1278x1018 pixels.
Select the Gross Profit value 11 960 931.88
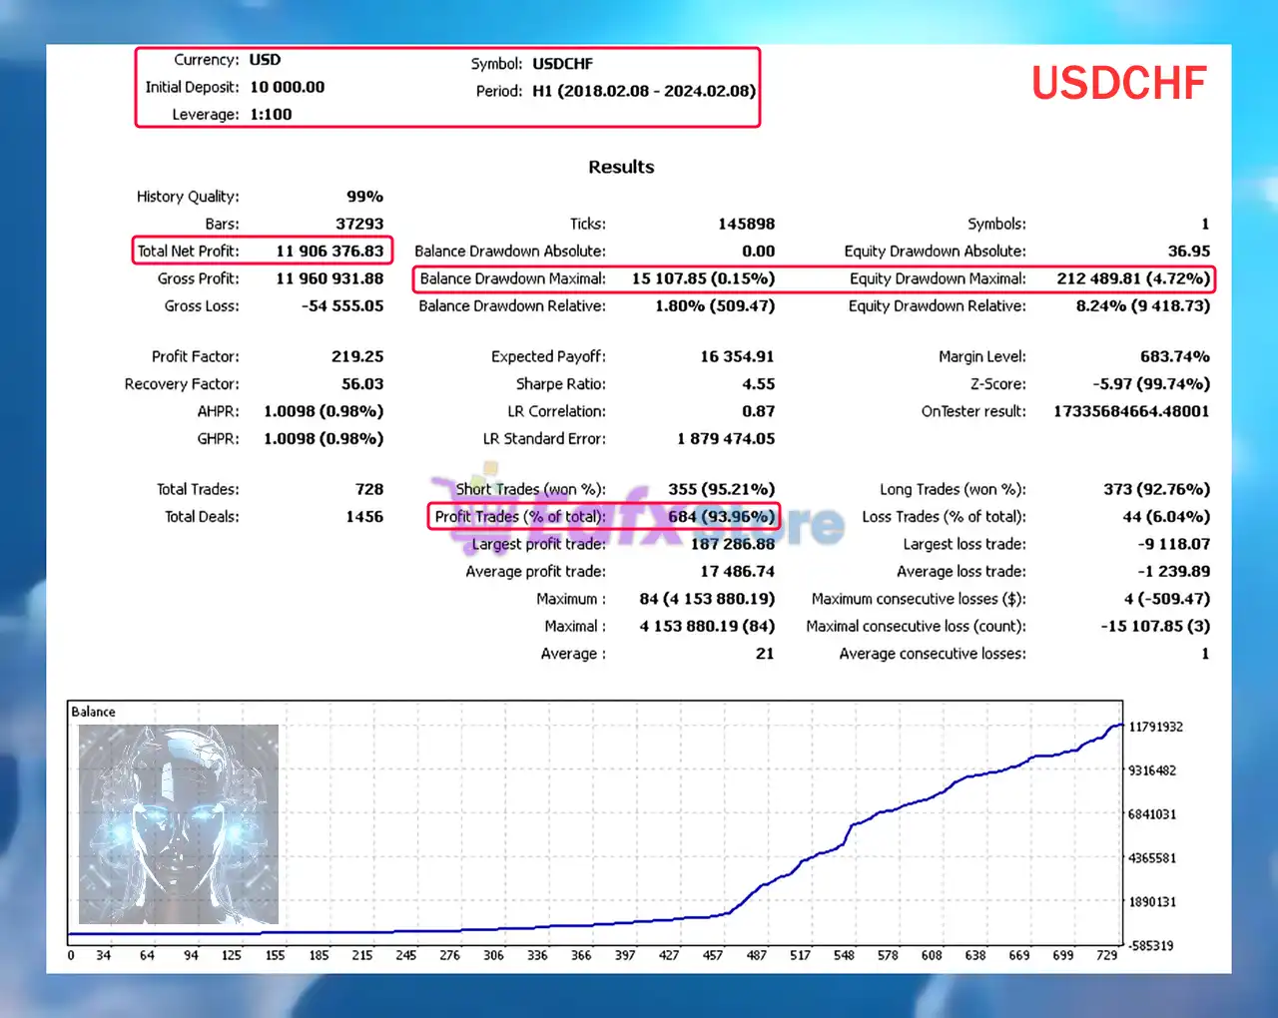tap(329, 278)
